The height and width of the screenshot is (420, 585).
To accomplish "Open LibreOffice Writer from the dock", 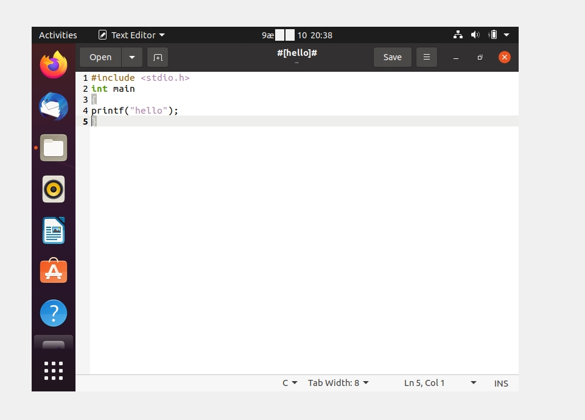I will tap(54, 230).
